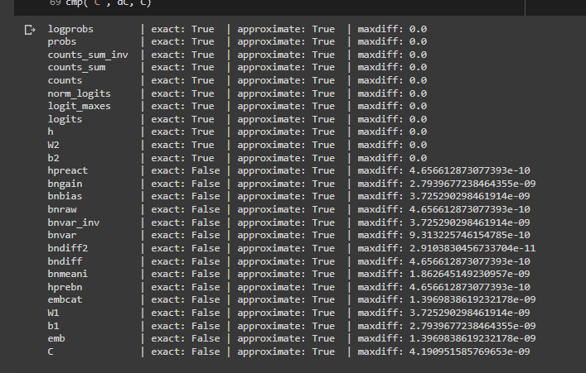Select the 'bnvar_inv' row label
586x373 pixels.
click(x=74, y=222)
